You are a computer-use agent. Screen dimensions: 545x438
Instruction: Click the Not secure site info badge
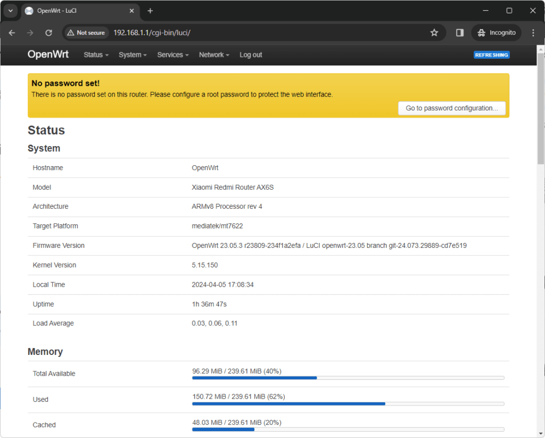[86, 33]
